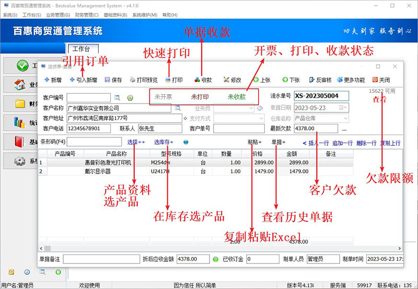Click the 修改 edit tool
418x289 pixels.
point(232,80)
